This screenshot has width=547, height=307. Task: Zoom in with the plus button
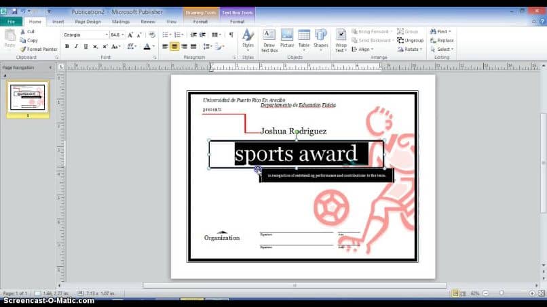pos(532,293)
